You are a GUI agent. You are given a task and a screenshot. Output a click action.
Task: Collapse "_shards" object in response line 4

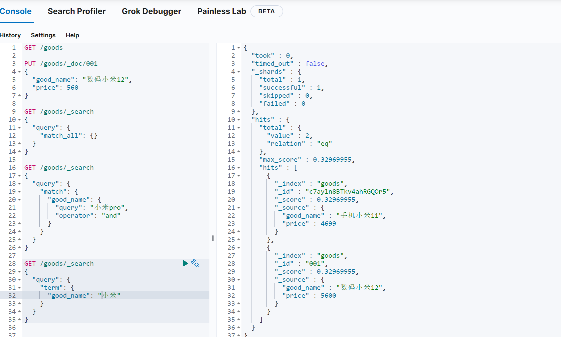239,72
